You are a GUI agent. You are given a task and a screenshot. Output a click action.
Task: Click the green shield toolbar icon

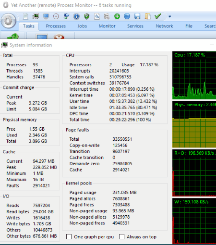coord(86,16)
